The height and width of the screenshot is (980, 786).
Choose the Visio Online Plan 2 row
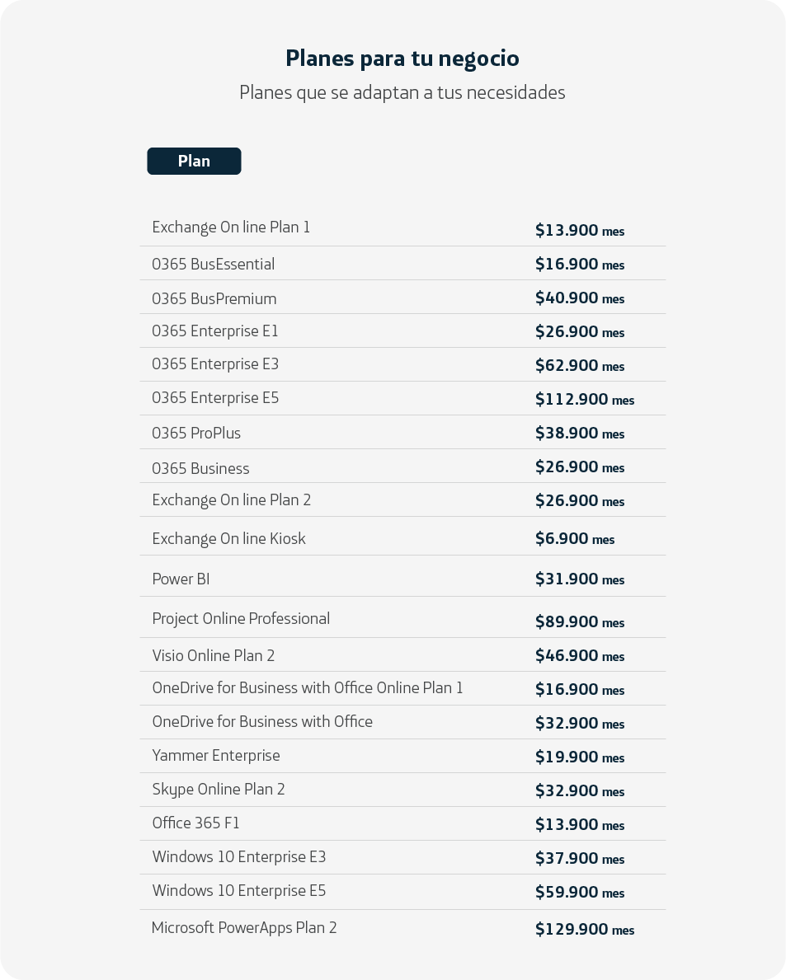click(x=402, y=654)
